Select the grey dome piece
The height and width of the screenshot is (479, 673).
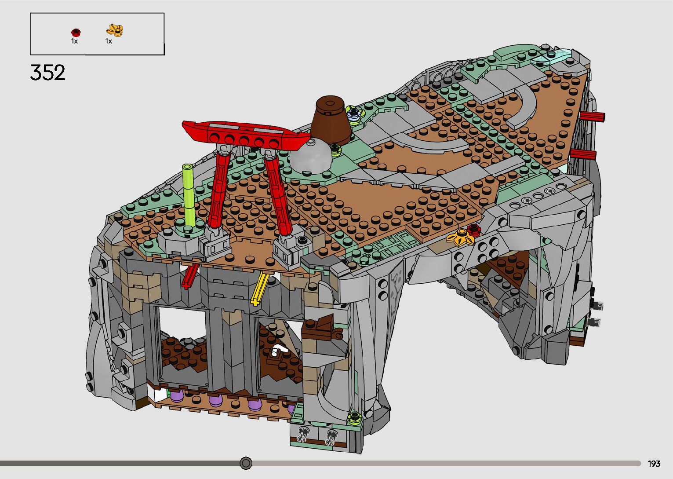click(x=310, y=157)
